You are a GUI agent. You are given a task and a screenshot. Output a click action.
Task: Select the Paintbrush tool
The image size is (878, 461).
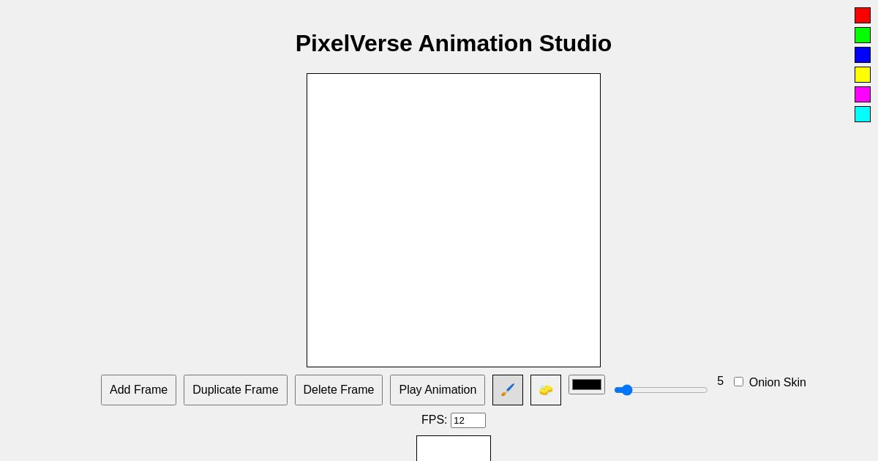508,390
